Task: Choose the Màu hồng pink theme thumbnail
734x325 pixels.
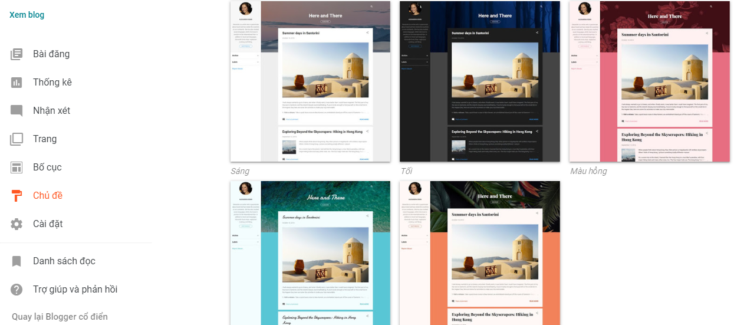Action: click(x=650, y=81)
